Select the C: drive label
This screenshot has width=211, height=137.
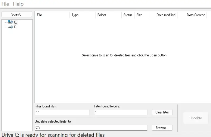(16, 22)
